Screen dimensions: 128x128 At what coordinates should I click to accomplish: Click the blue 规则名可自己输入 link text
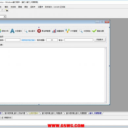click(29, 40)
